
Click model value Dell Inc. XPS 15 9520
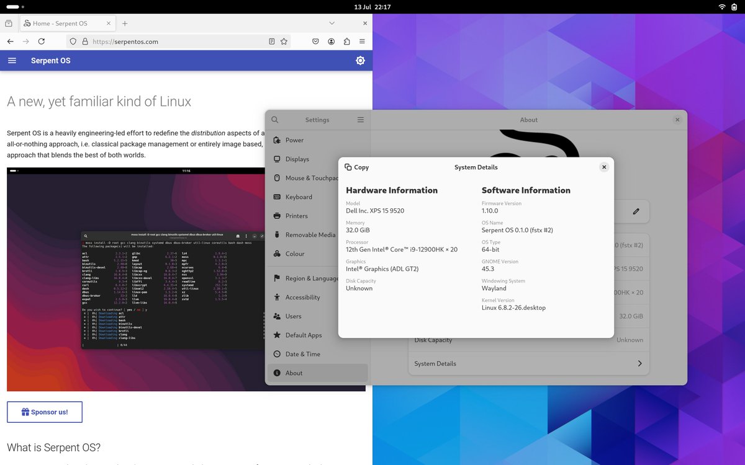pos(375,211)
